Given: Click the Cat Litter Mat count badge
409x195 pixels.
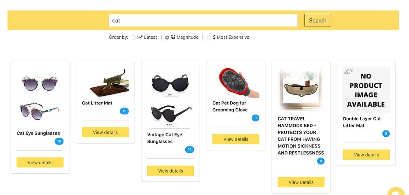Looking at the screenshot, I should pos(124,111).
